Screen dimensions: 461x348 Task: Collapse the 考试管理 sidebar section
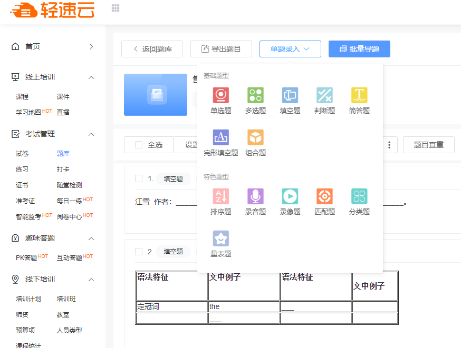coord(91,134)
